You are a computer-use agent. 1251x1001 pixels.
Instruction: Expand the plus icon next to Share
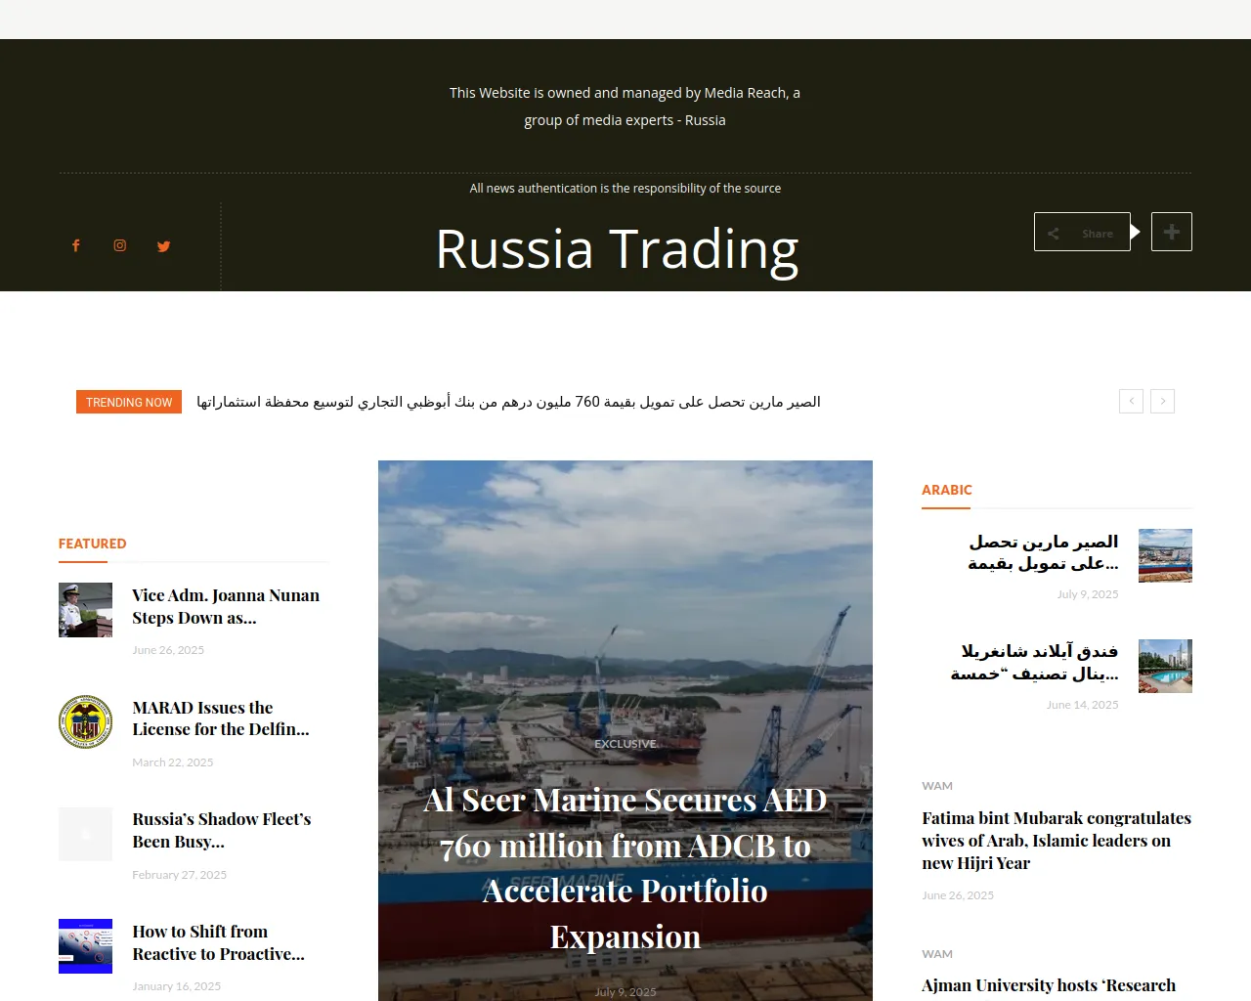coord(1171,232)
